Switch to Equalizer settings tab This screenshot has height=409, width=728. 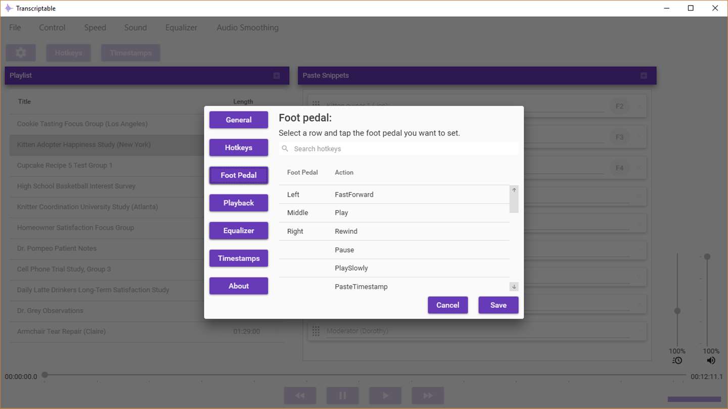[239, 231]
